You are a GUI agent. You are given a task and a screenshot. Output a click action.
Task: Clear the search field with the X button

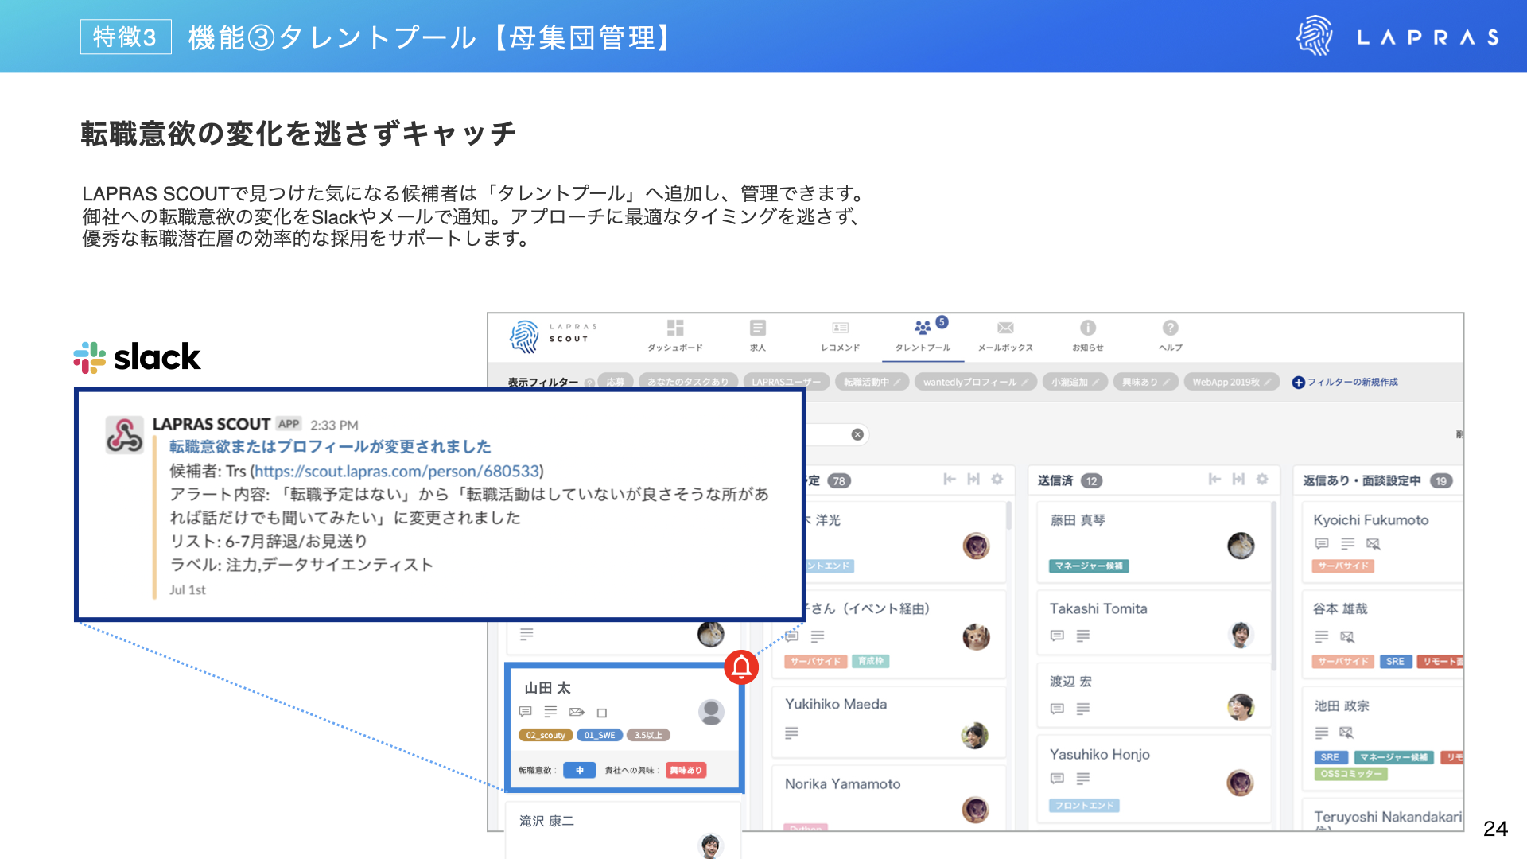point(857,434)
